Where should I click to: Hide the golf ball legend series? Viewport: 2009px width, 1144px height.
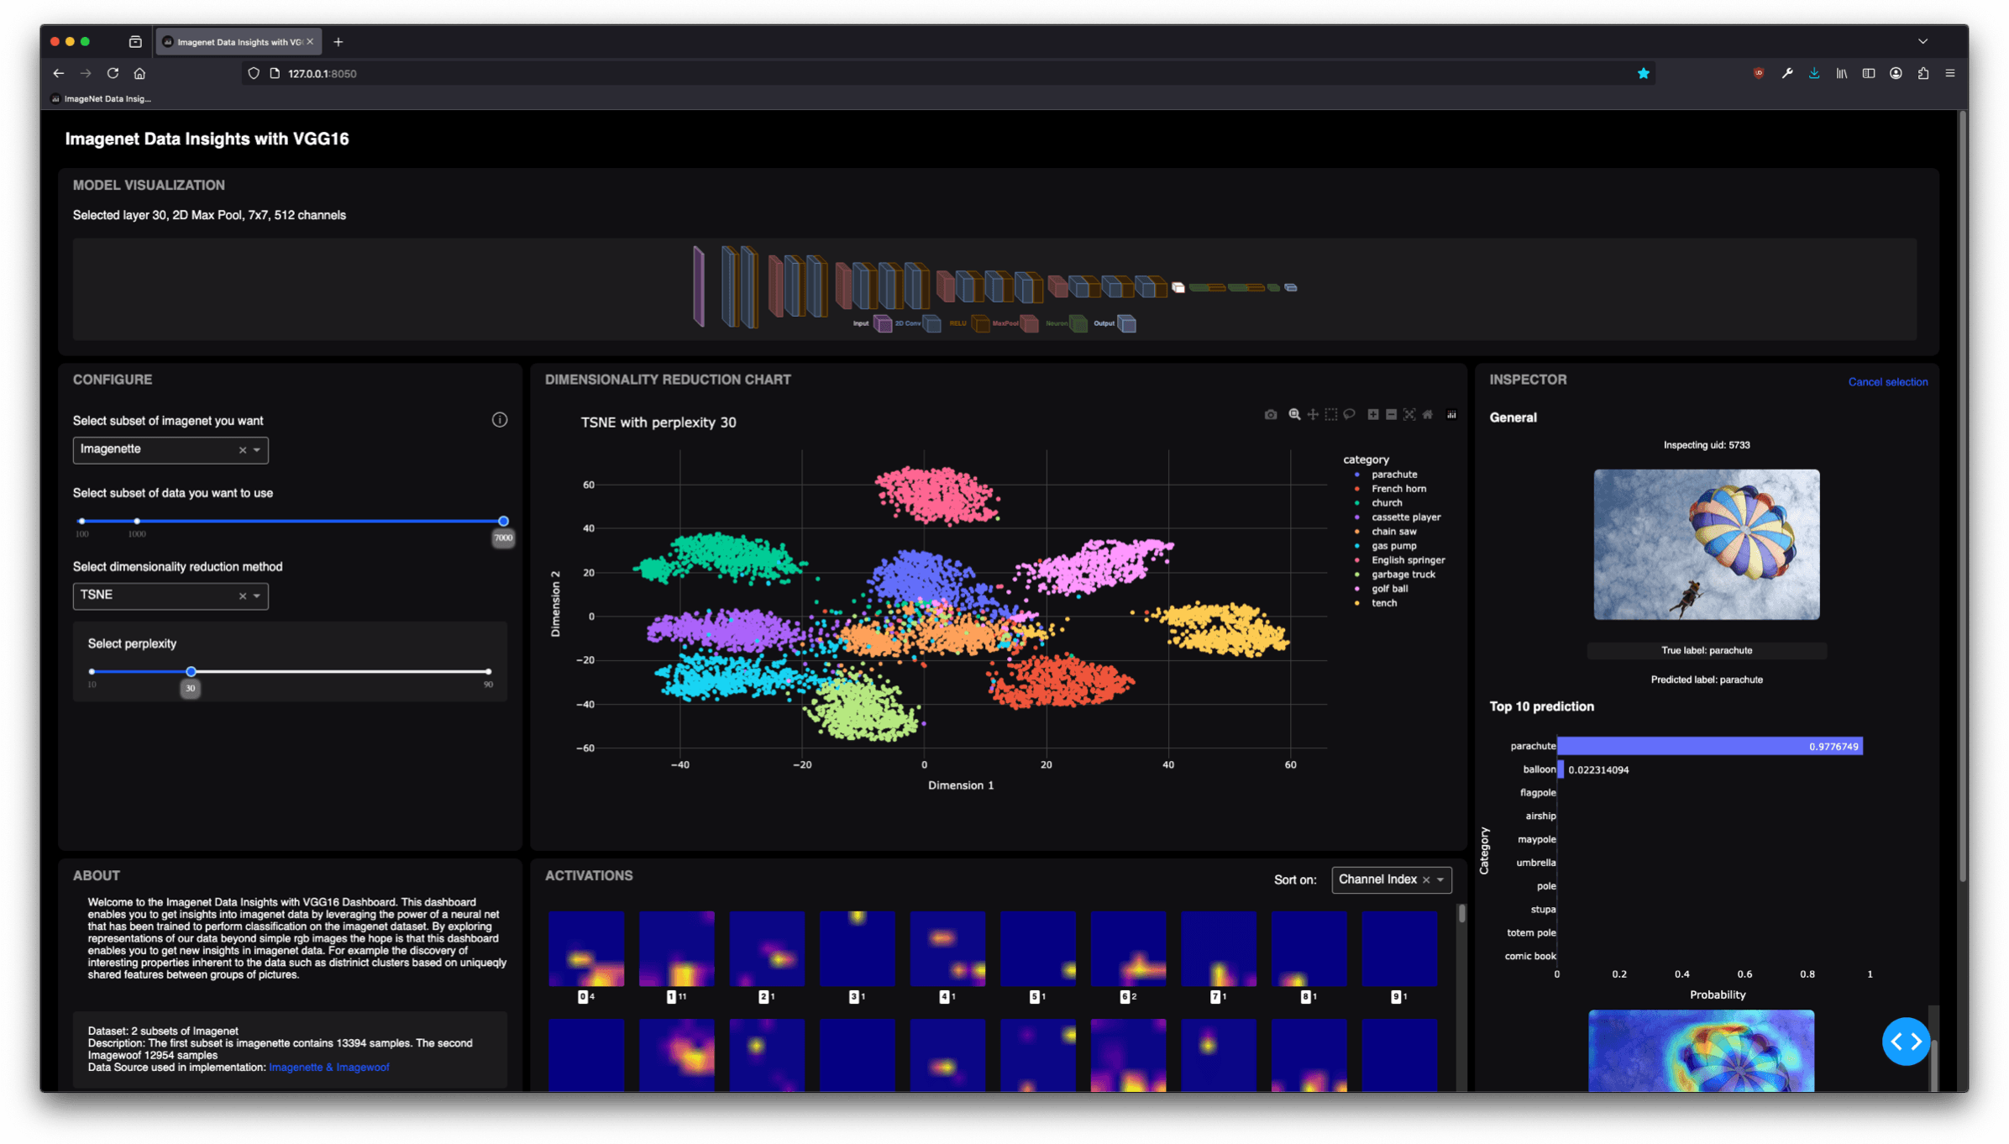[1389, 589]
